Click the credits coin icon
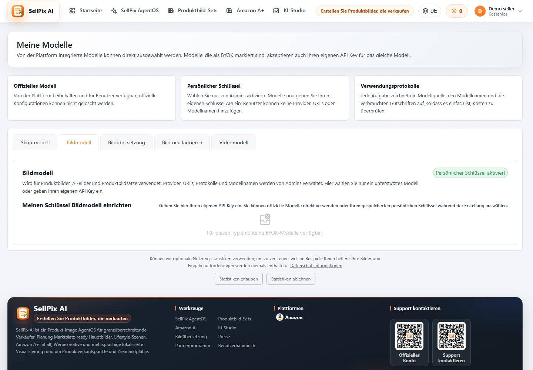 pos(454,11)
